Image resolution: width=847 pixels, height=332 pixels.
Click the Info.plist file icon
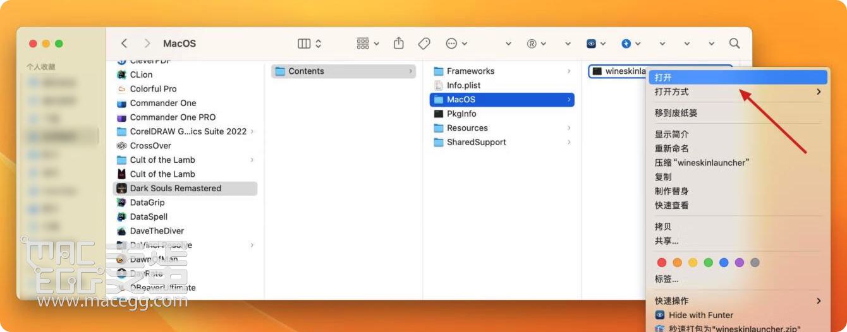point(439,85)
